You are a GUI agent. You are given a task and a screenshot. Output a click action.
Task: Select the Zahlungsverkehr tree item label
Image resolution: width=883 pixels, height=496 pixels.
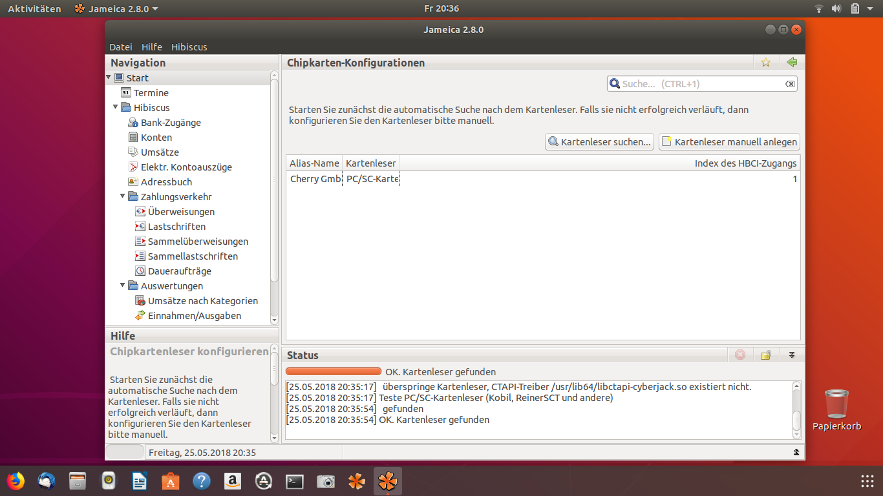tap(176, 197)
